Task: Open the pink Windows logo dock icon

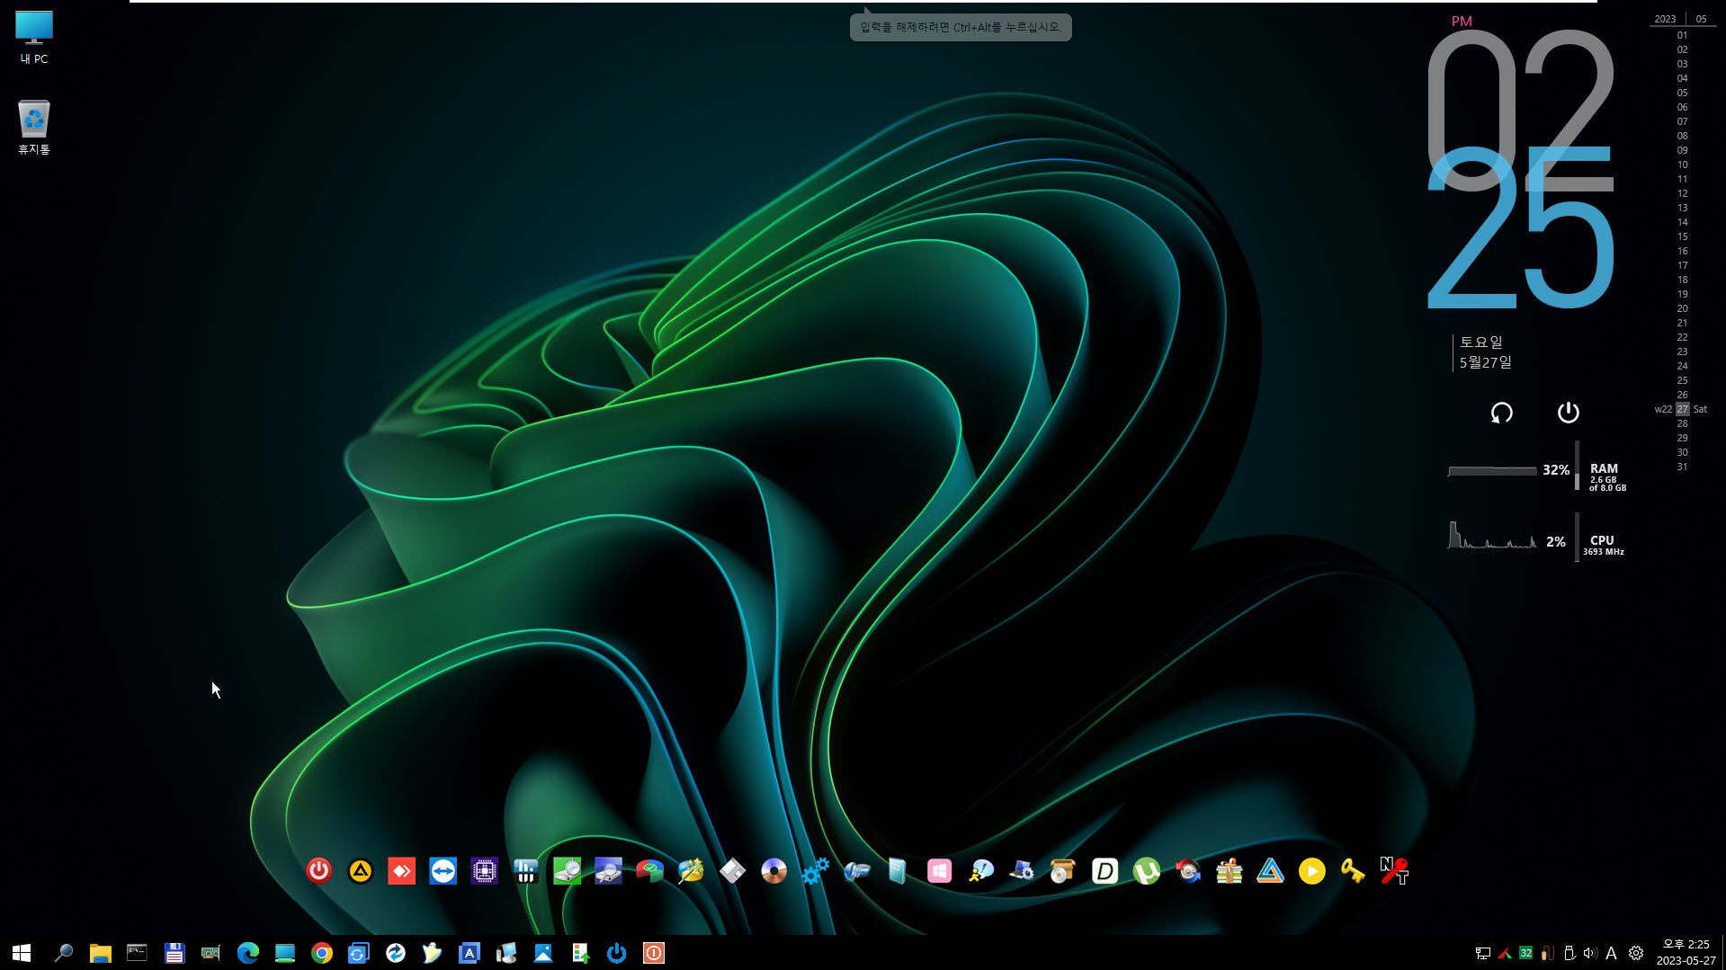Action: [939, 870]
